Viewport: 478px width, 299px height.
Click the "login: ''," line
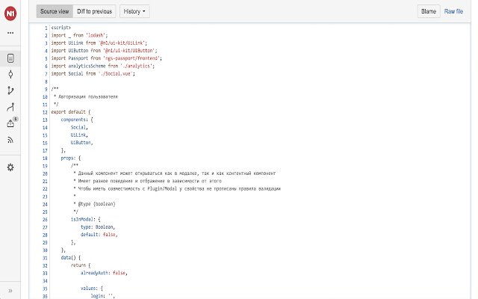103,296
